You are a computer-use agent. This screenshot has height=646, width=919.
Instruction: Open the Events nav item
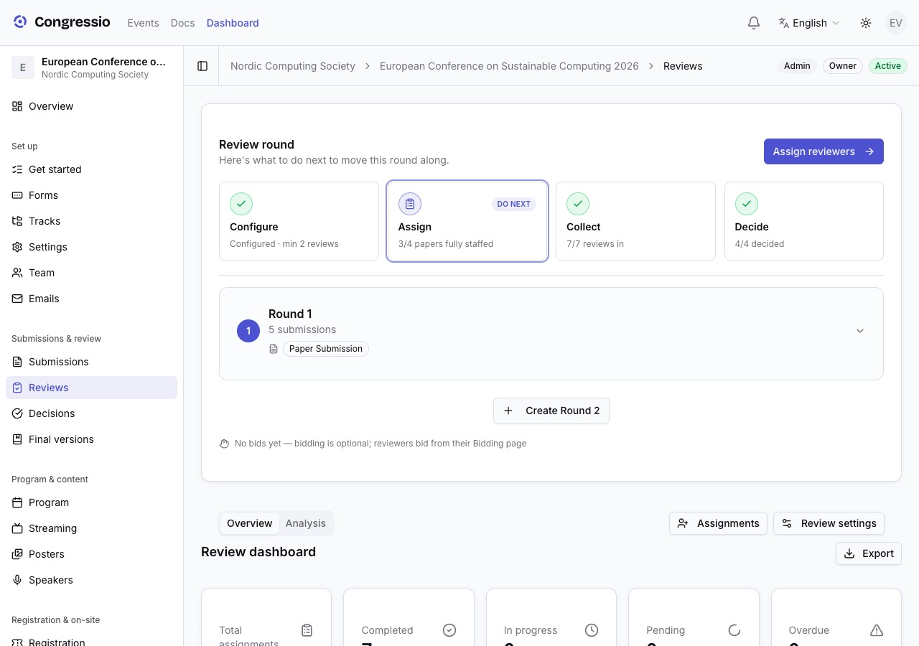[144, 23]
